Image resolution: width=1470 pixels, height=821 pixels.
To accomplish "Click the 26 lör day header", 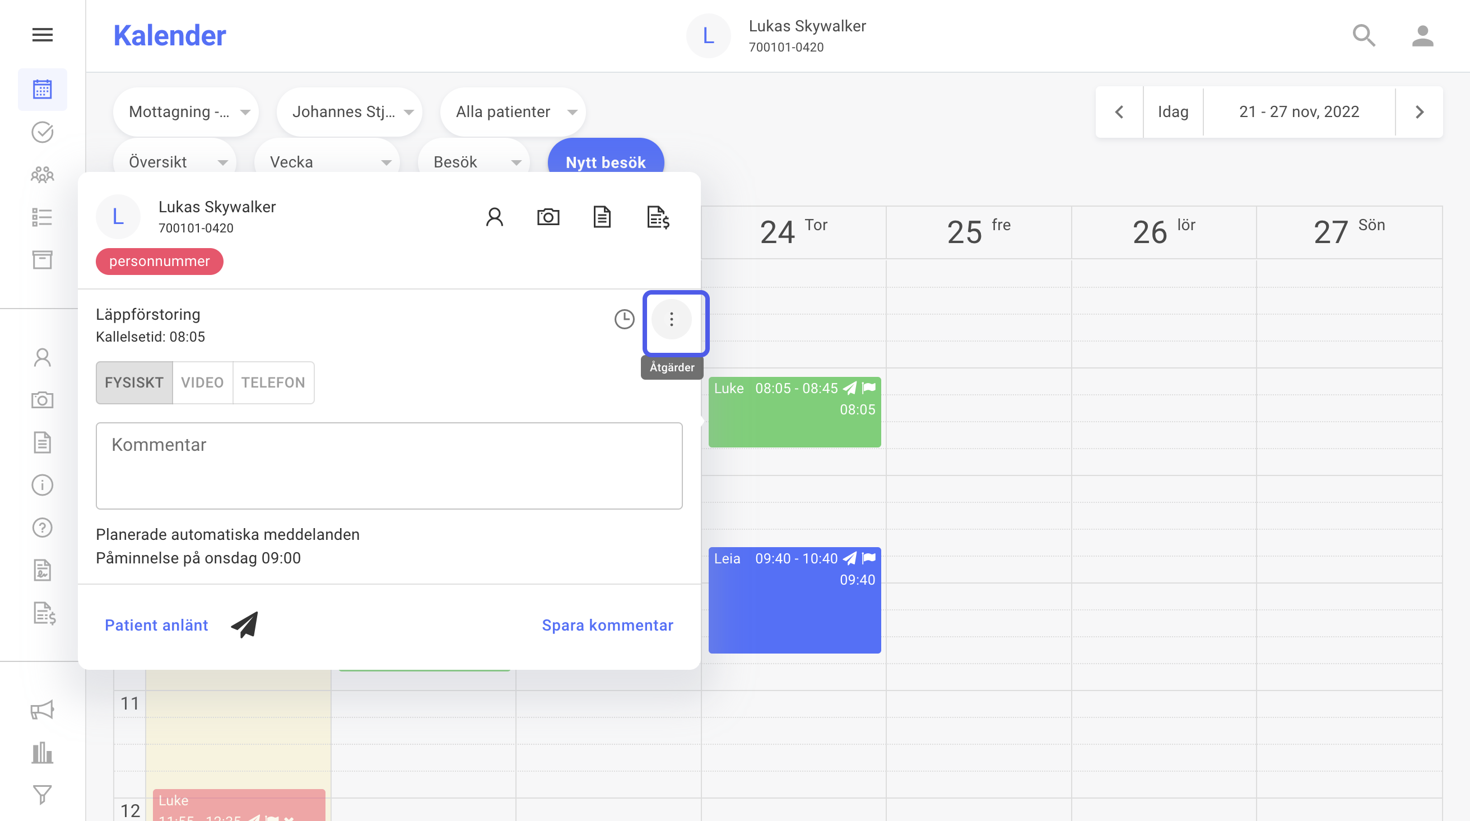I will 1164,232.
